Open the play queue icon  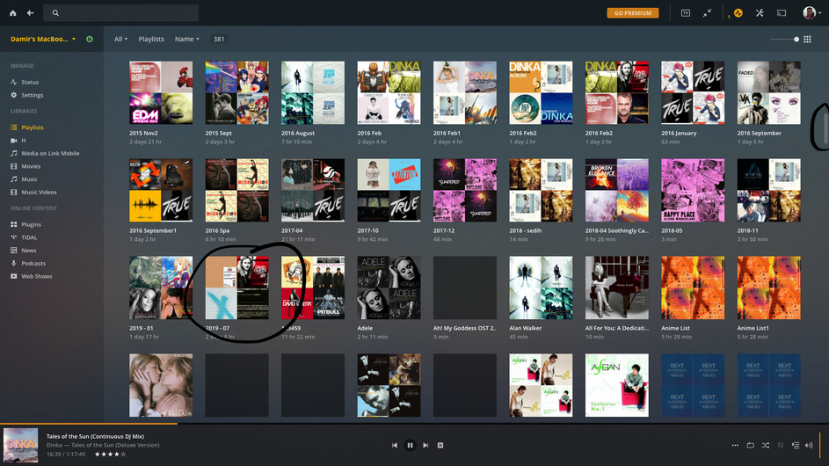pos(796,446)
